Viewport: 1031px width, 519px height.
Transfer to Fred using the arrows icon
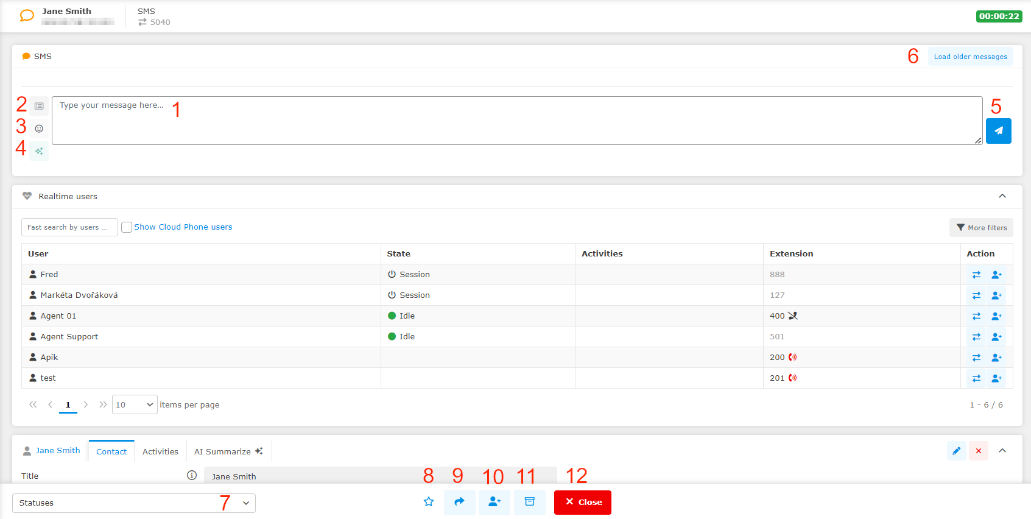click(x=976, y=275)
